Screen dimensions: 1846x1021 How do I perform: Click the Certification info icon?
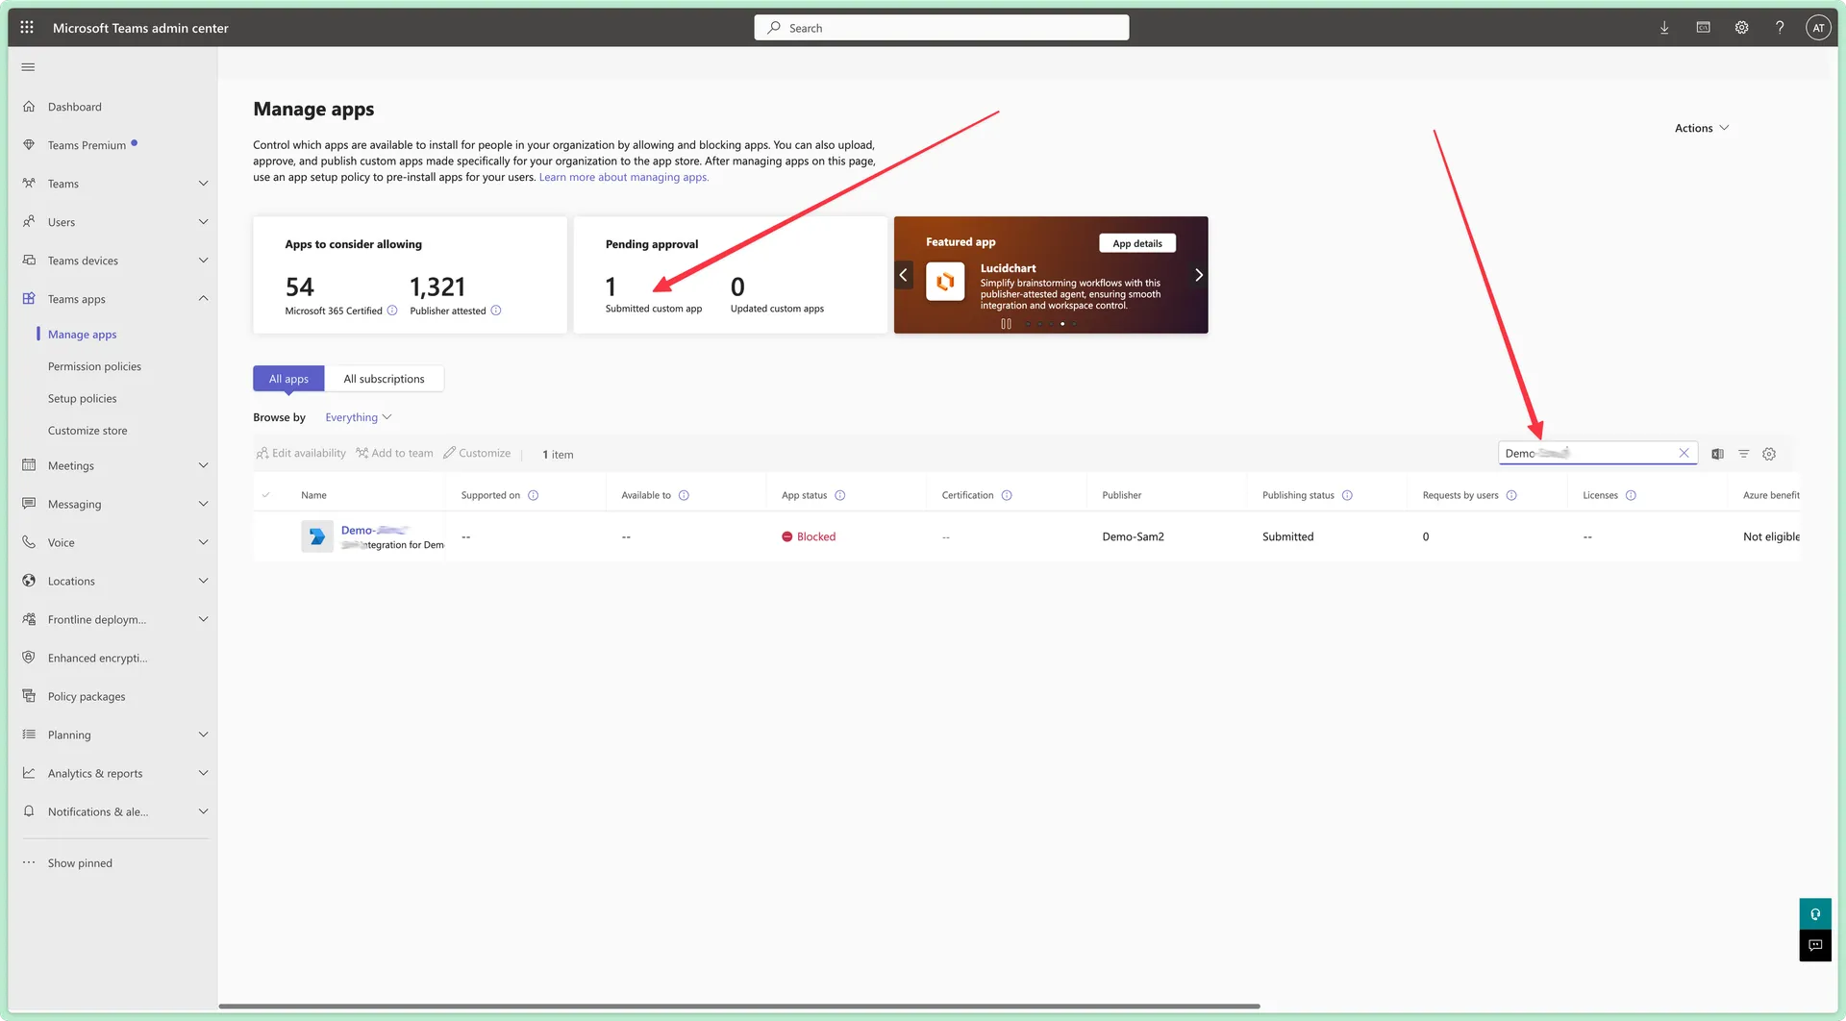click(1007, 495)
